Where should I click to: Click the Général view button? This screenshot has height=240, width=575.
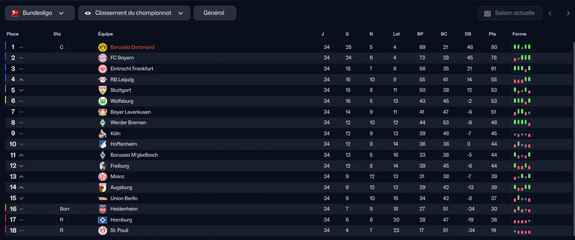(x=215, y=13)
